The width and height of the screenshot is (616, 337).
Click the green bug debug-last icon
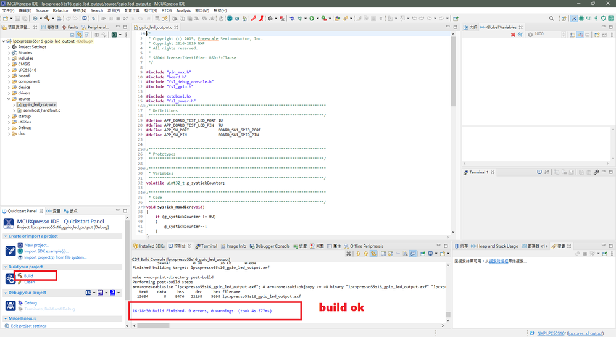click(x=300, y=18)
